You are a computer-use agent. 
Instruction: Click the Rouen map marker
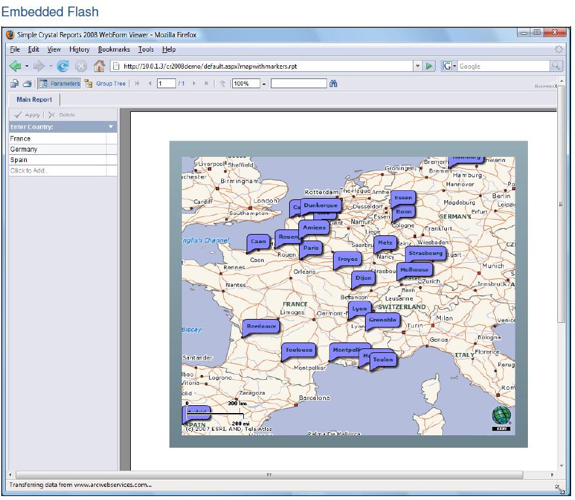point(288,237)
